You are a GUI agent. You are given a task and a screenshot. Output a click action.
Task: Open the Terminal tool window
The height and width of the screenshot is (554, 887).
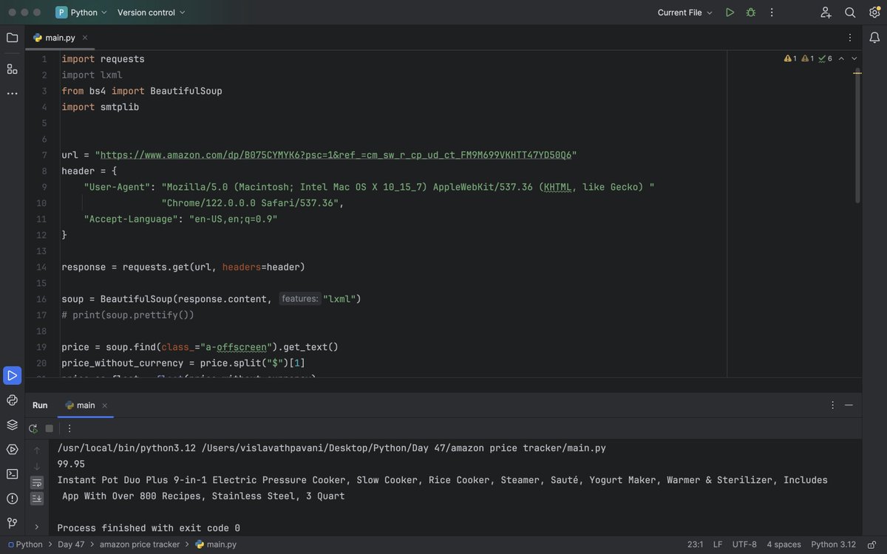[x=12, y=473]
